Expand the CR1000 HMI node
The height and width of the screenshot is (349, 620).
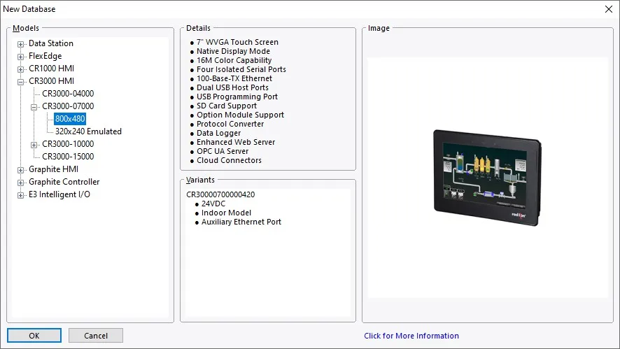pos(20,69)
